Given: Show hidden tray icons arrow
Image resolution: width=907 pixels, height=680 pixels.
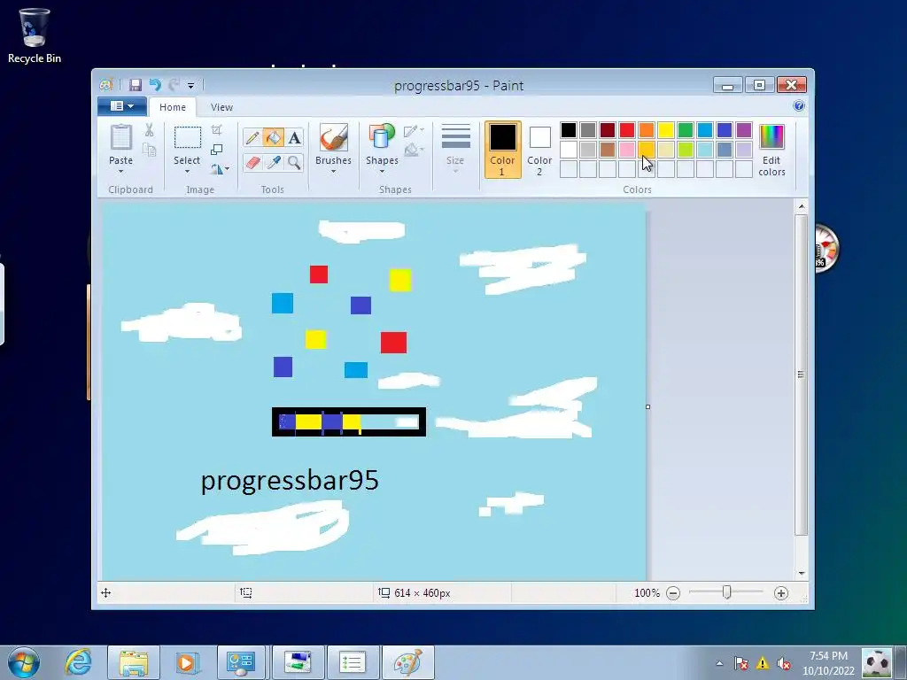Looking at the screenshot, I should (719, 663).
